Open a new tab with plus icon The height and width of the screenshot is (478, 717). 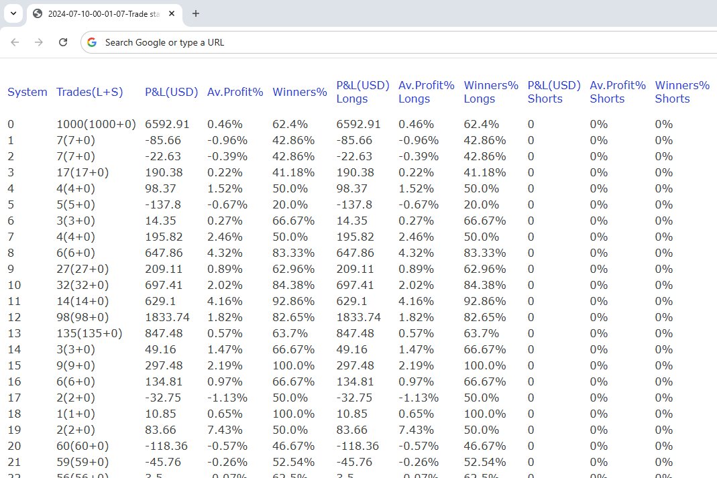(196, 13)
